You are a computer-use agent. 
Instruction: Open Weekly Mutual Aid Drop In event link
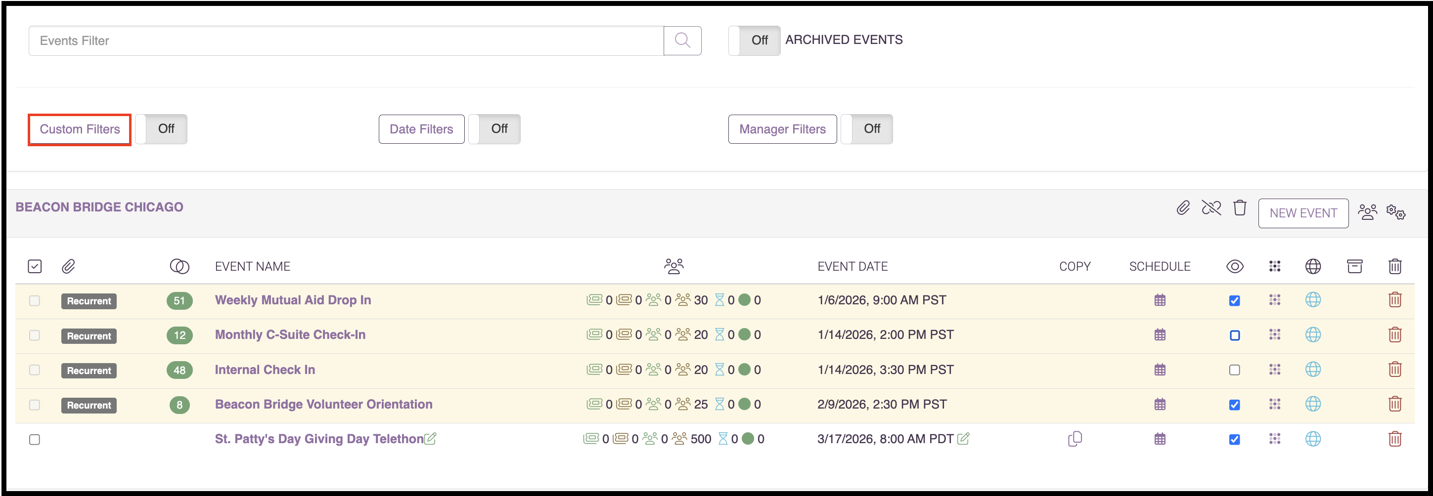[293, 300]
